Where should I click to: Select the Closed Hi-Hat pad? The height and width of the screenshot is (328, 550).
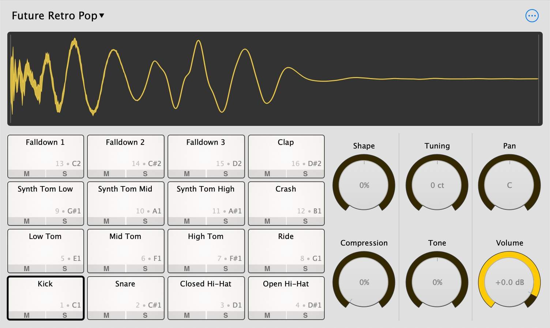[x=206, y=292]
